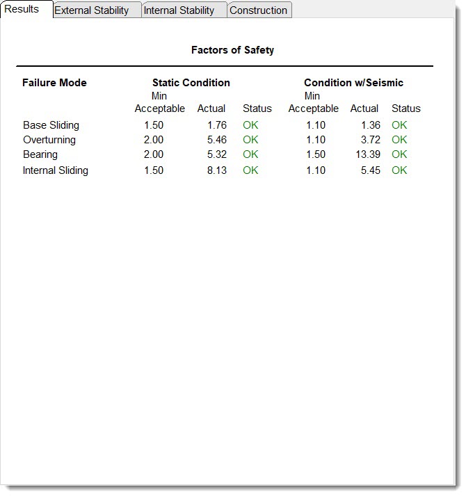Click the Factors of Safety heading
The height and width of the screenshot is (496, 466).
[232, 50]
